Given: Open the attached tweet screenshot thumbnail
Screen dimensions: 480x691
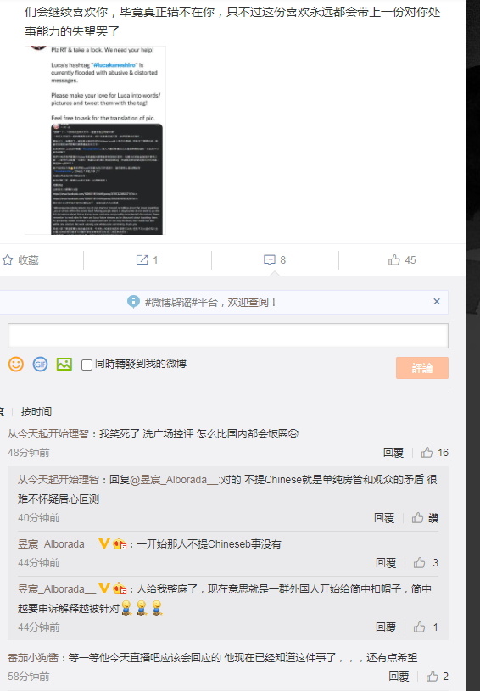Looking at the screenshot, I should pyautogui.click(x=95, y=140).
